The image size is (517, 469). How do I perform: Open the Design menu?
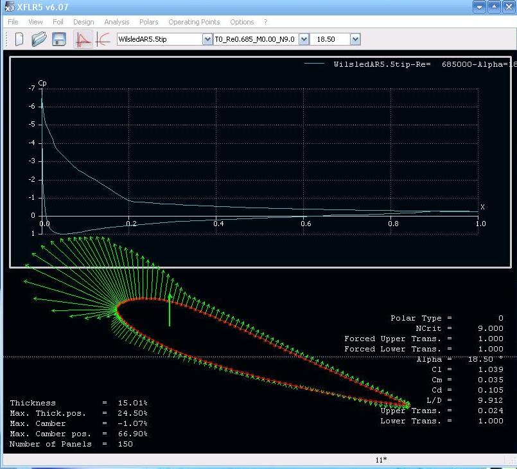(83, 22)
